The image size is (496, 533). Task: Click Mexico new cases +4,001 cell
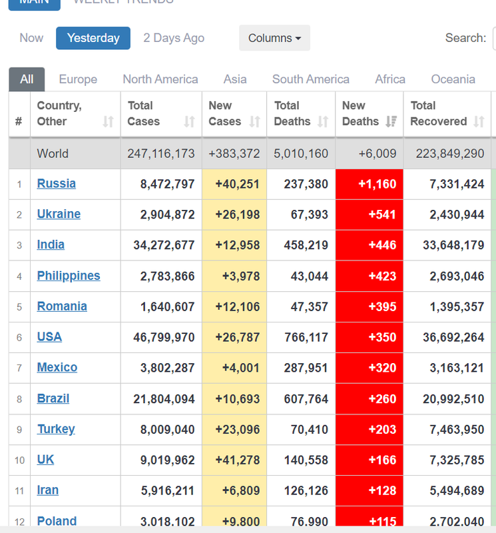(x=234, y=368)
